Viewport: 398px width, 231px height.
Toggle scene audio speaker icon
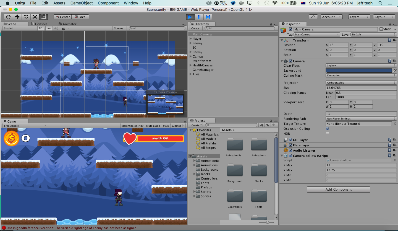(56, 28)
